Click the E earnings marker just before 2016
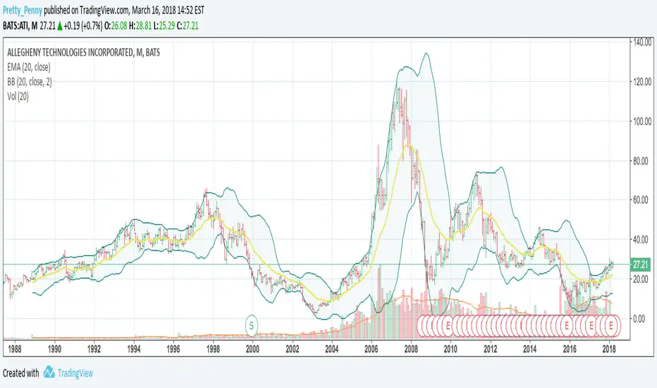657x388 pixels. click(x=567, y=325)
